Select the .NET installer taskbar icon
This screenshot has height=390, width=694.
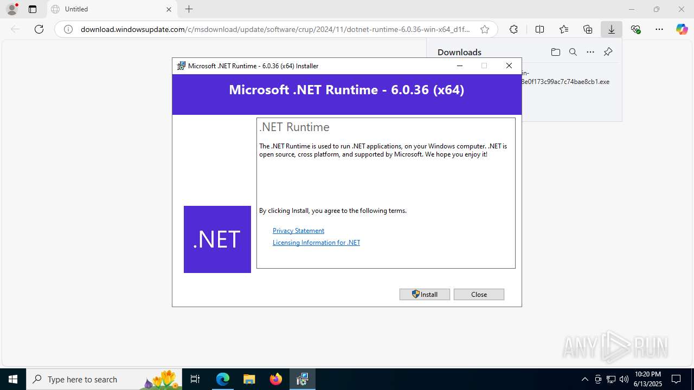(302, 379)
